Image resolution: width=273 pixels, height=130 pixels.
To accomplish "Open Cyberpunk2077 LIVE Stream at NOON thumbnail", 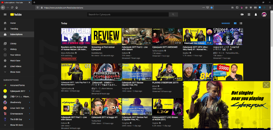I will [167, 107].
